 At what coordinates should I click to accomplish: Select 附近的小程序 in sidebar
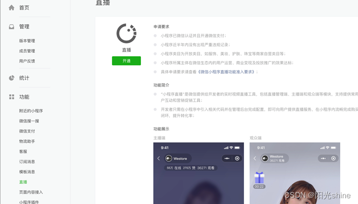point(31,111)
